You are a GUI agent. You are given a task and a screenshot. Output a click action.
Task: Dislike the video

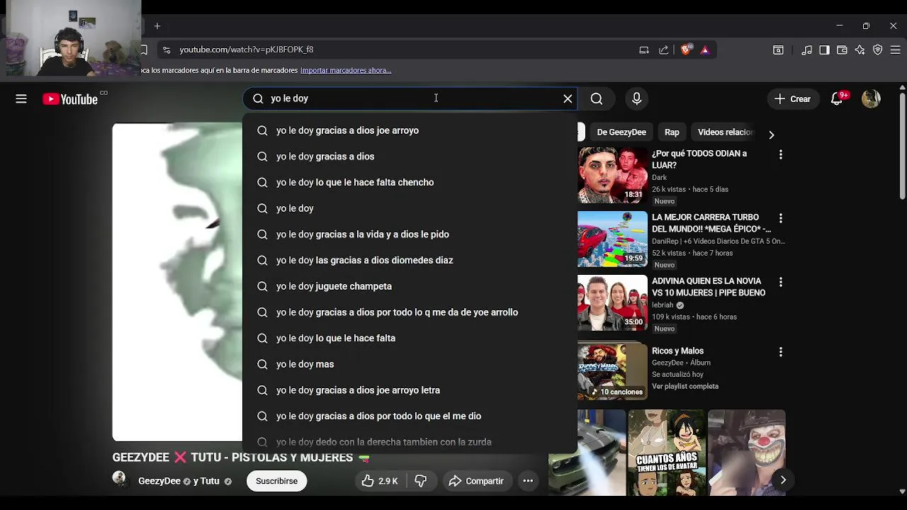point(421,481)
